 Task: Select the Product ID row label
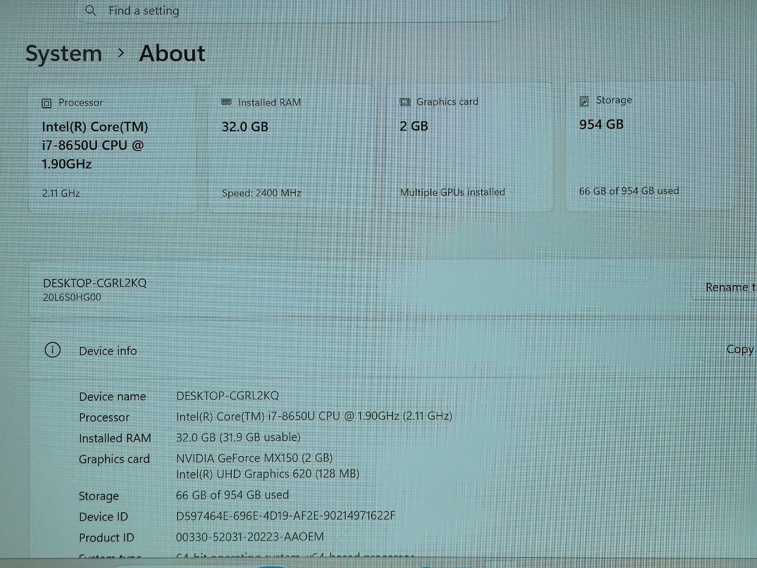[x=106, y=538]
